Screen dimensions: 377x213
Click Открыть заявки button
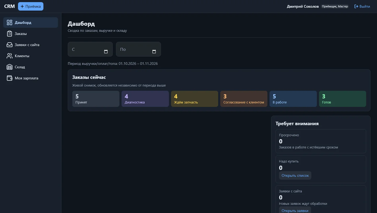(295, 210)
